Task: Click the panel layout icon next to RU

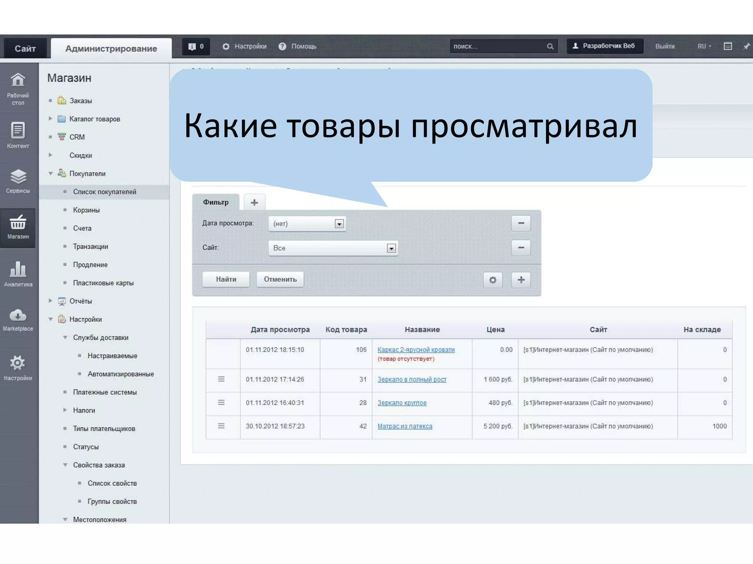Action: pos(728,46)
